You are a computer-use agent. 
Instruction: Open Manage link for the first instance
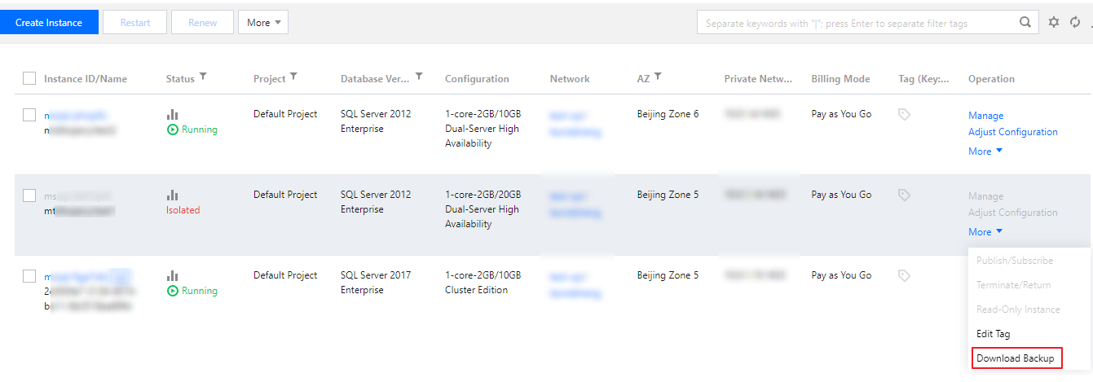click(x=985, y=116)
